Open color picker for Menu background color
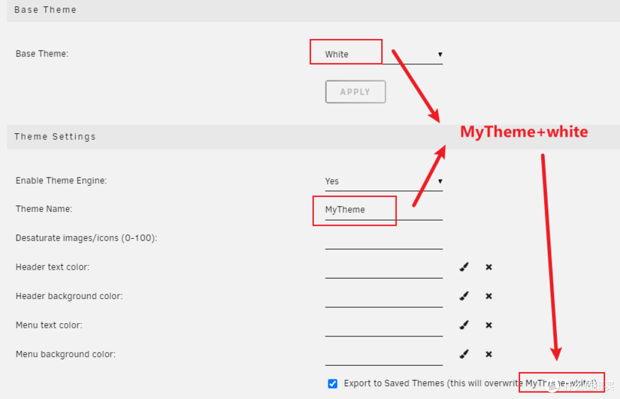 pyautogui.click(x=464, y=354)
